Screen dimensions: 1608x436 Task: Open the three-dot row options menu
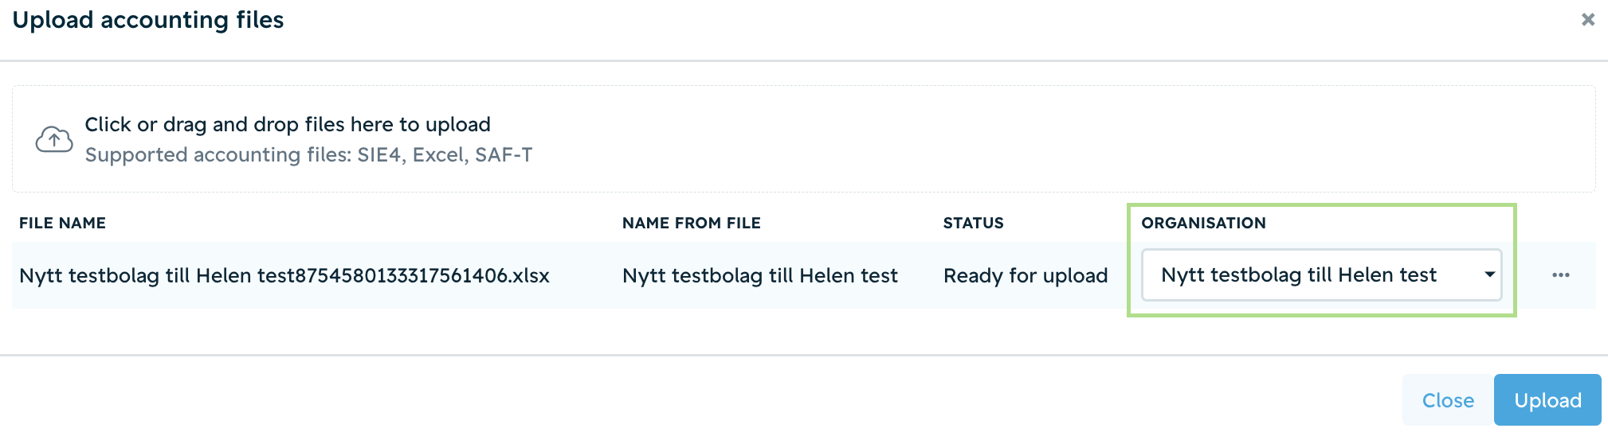[1560, 275]
